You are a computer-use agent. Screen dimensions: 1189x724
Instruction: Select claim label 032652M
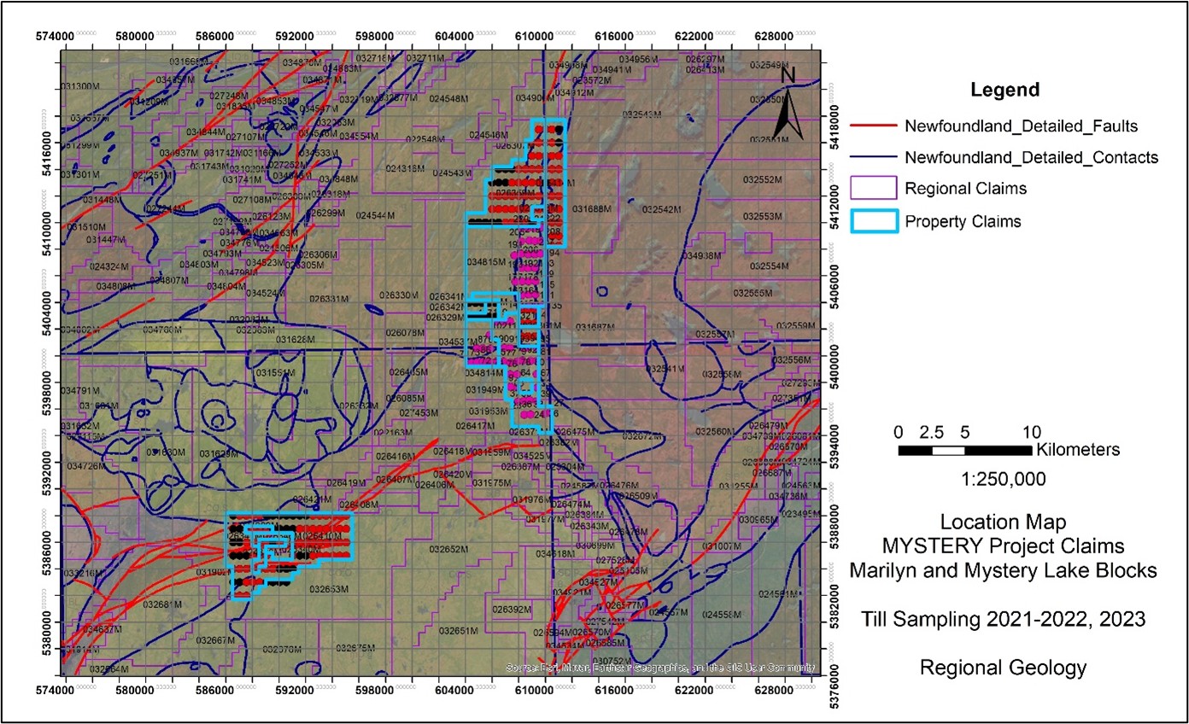[x=449, y=549]
